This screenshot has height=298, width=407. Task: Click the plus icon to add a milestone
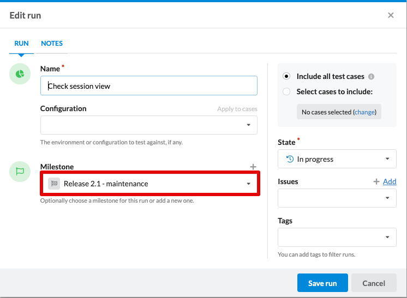pyautogui.click(x=253, y=167)
